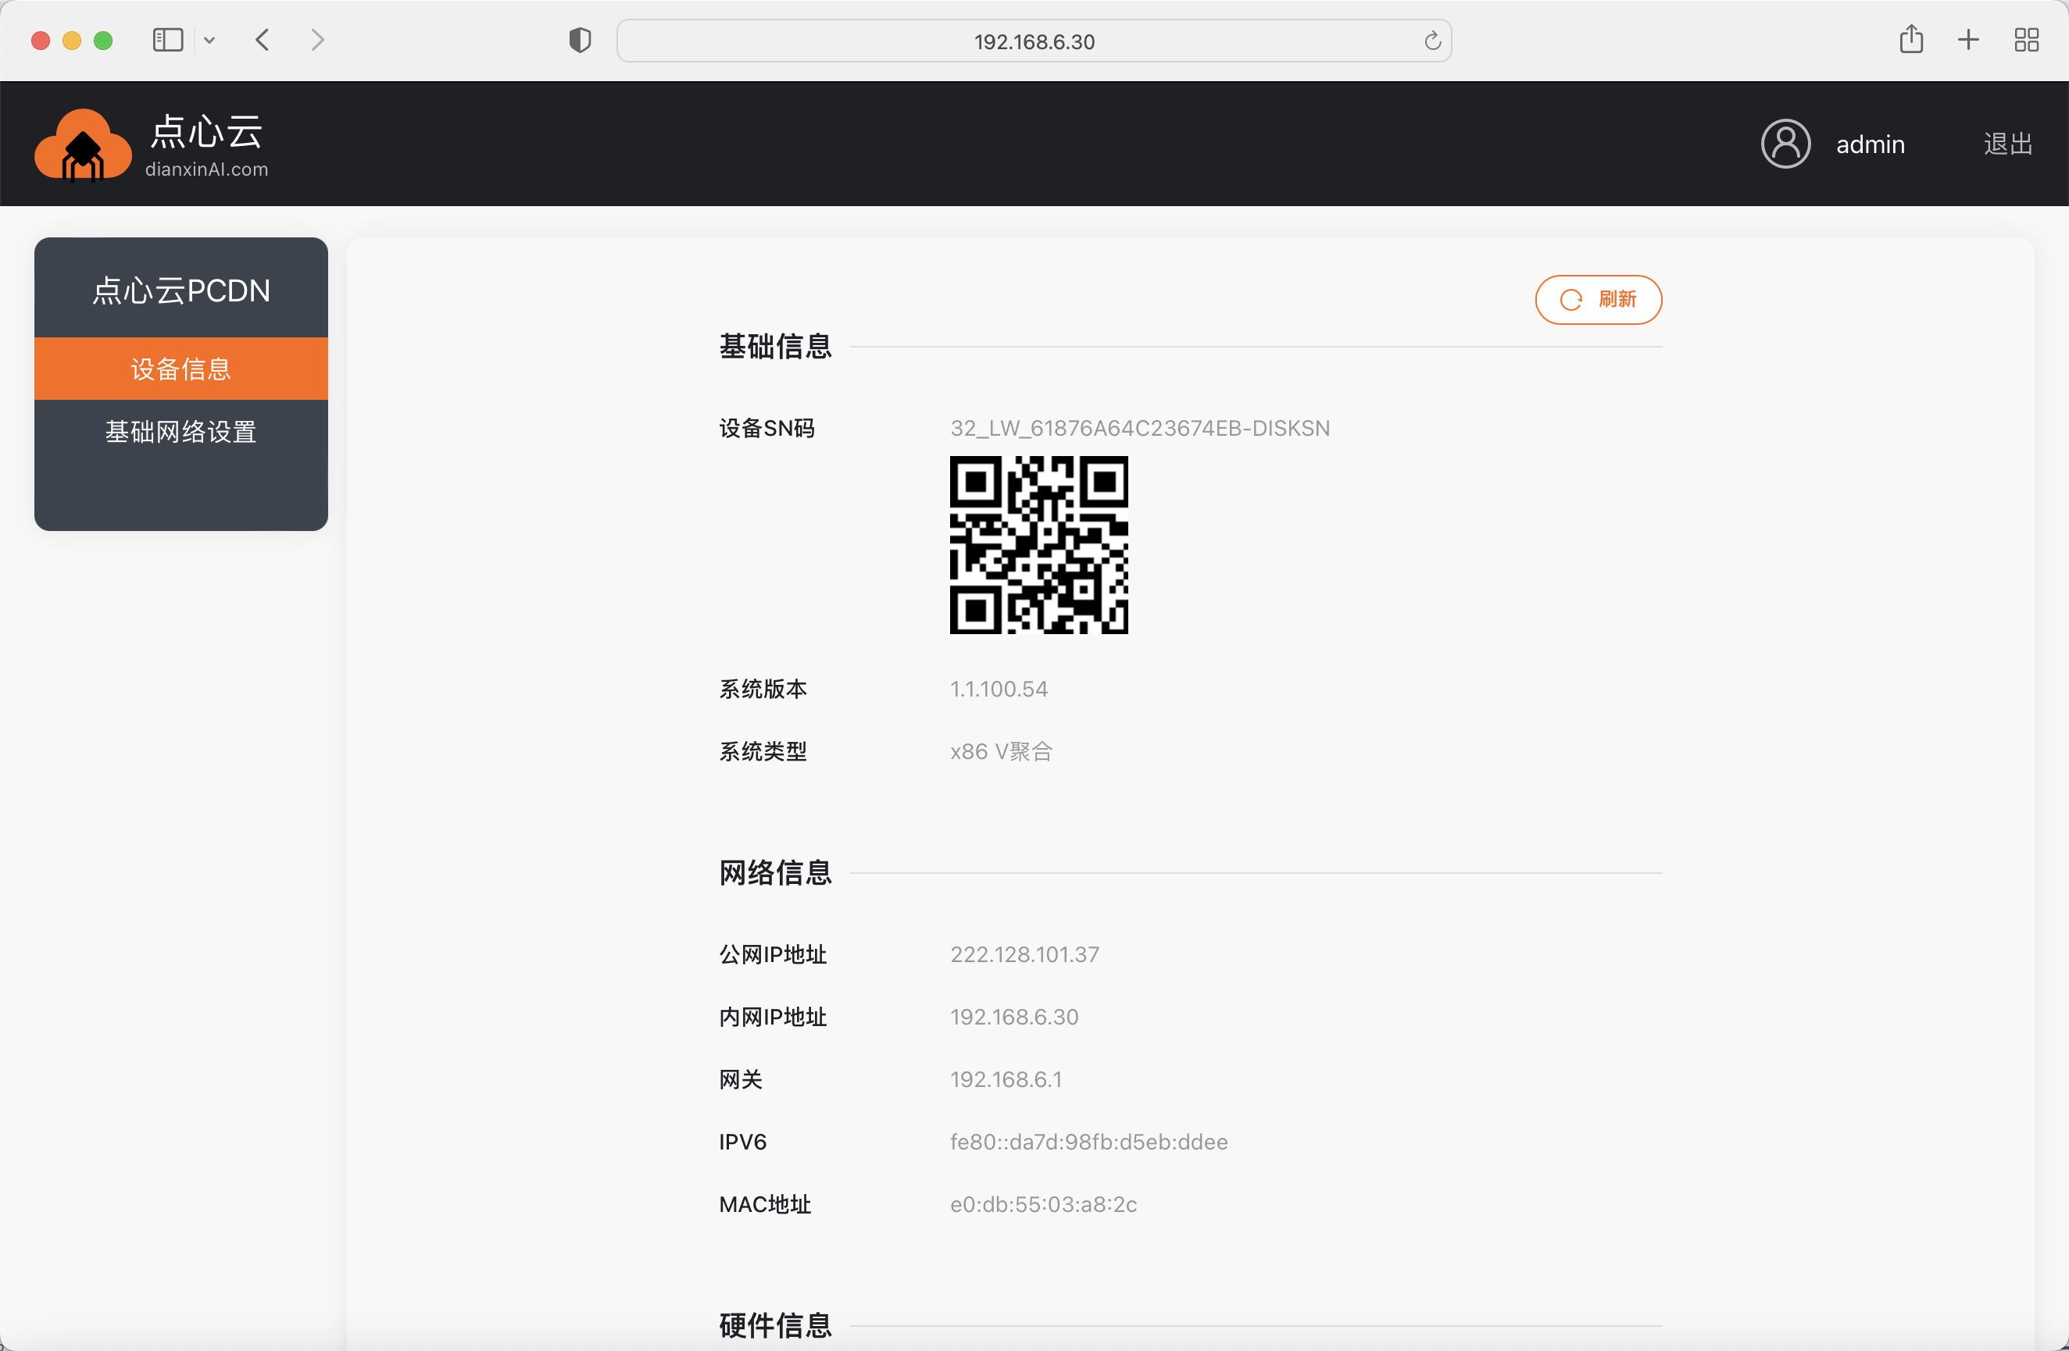Click the 刷新 refresh button
This screenshot has height=1351, width=2069.
1598,300
